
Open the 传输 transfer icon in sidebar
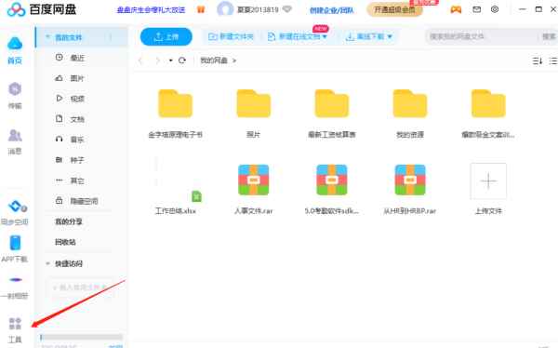(x=15, y=89)
